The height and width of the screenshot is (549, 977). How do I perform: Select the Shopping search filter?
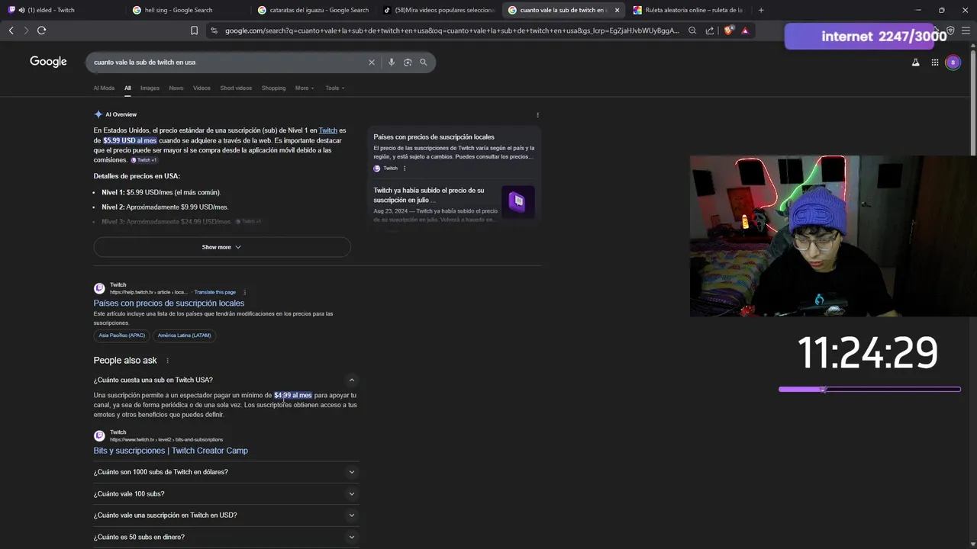(x=273, y=88)
